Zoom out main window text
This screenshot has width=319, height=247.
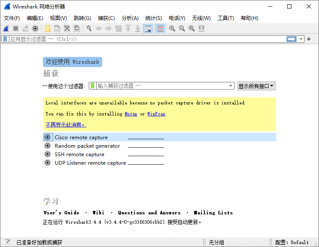click(182, 28)
